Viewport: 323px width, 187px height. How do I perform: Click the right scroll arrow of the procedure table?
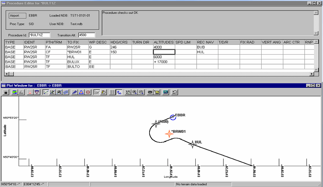pyautogui.click(x=311, y=74)
